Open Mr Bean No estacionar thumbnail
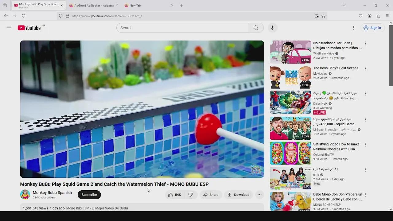This screenshot has width=393, height=221. [x=290, y=52]
